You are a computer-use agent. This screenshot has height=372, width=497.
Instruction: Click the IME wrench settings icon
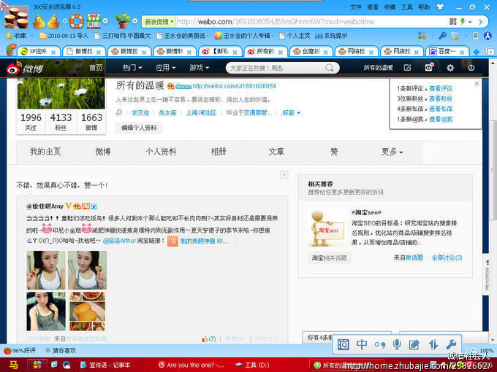(451, 344)
